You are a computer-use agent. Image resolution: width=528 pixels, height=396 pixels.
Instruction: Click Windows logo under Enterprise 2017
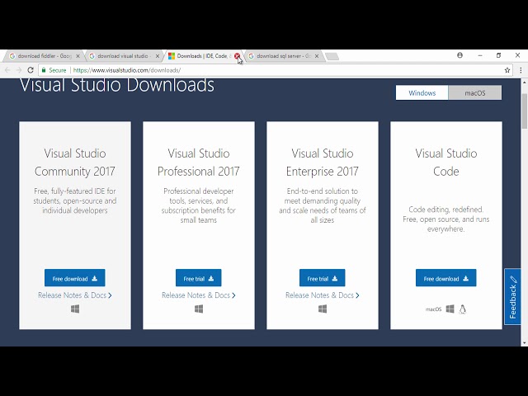pyautogui.click(x=323, y=309)
